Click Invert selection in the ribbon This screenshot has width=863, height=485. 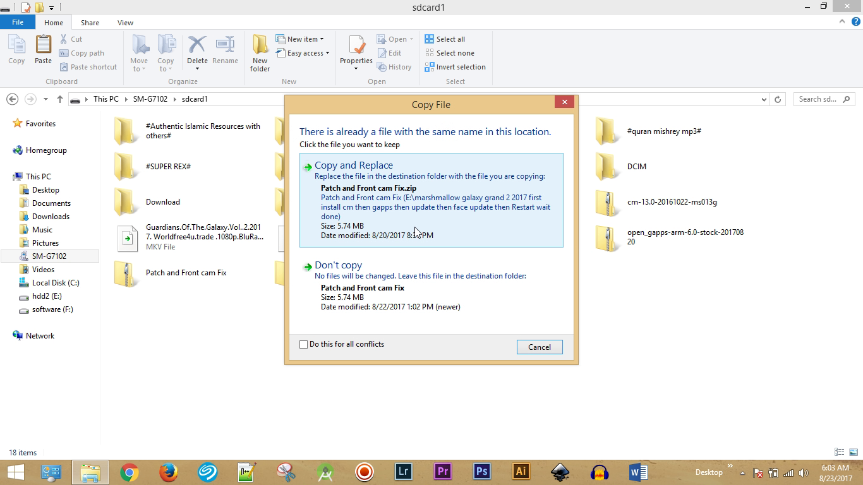(455, 67)
